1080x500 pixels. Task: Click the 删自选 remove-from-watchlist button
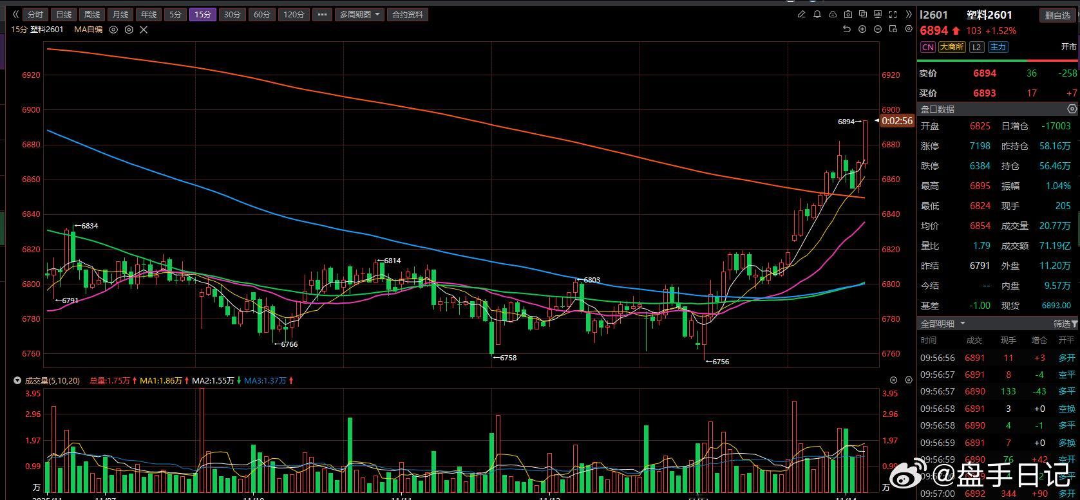(1057, 15)
